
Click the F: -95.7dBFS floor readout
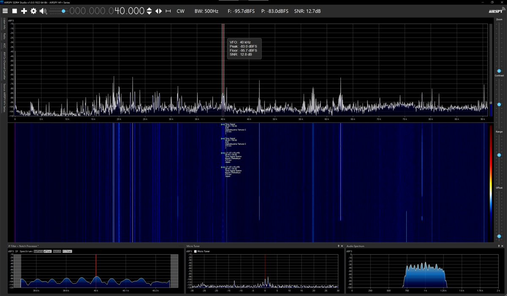[x=241, y=11]
